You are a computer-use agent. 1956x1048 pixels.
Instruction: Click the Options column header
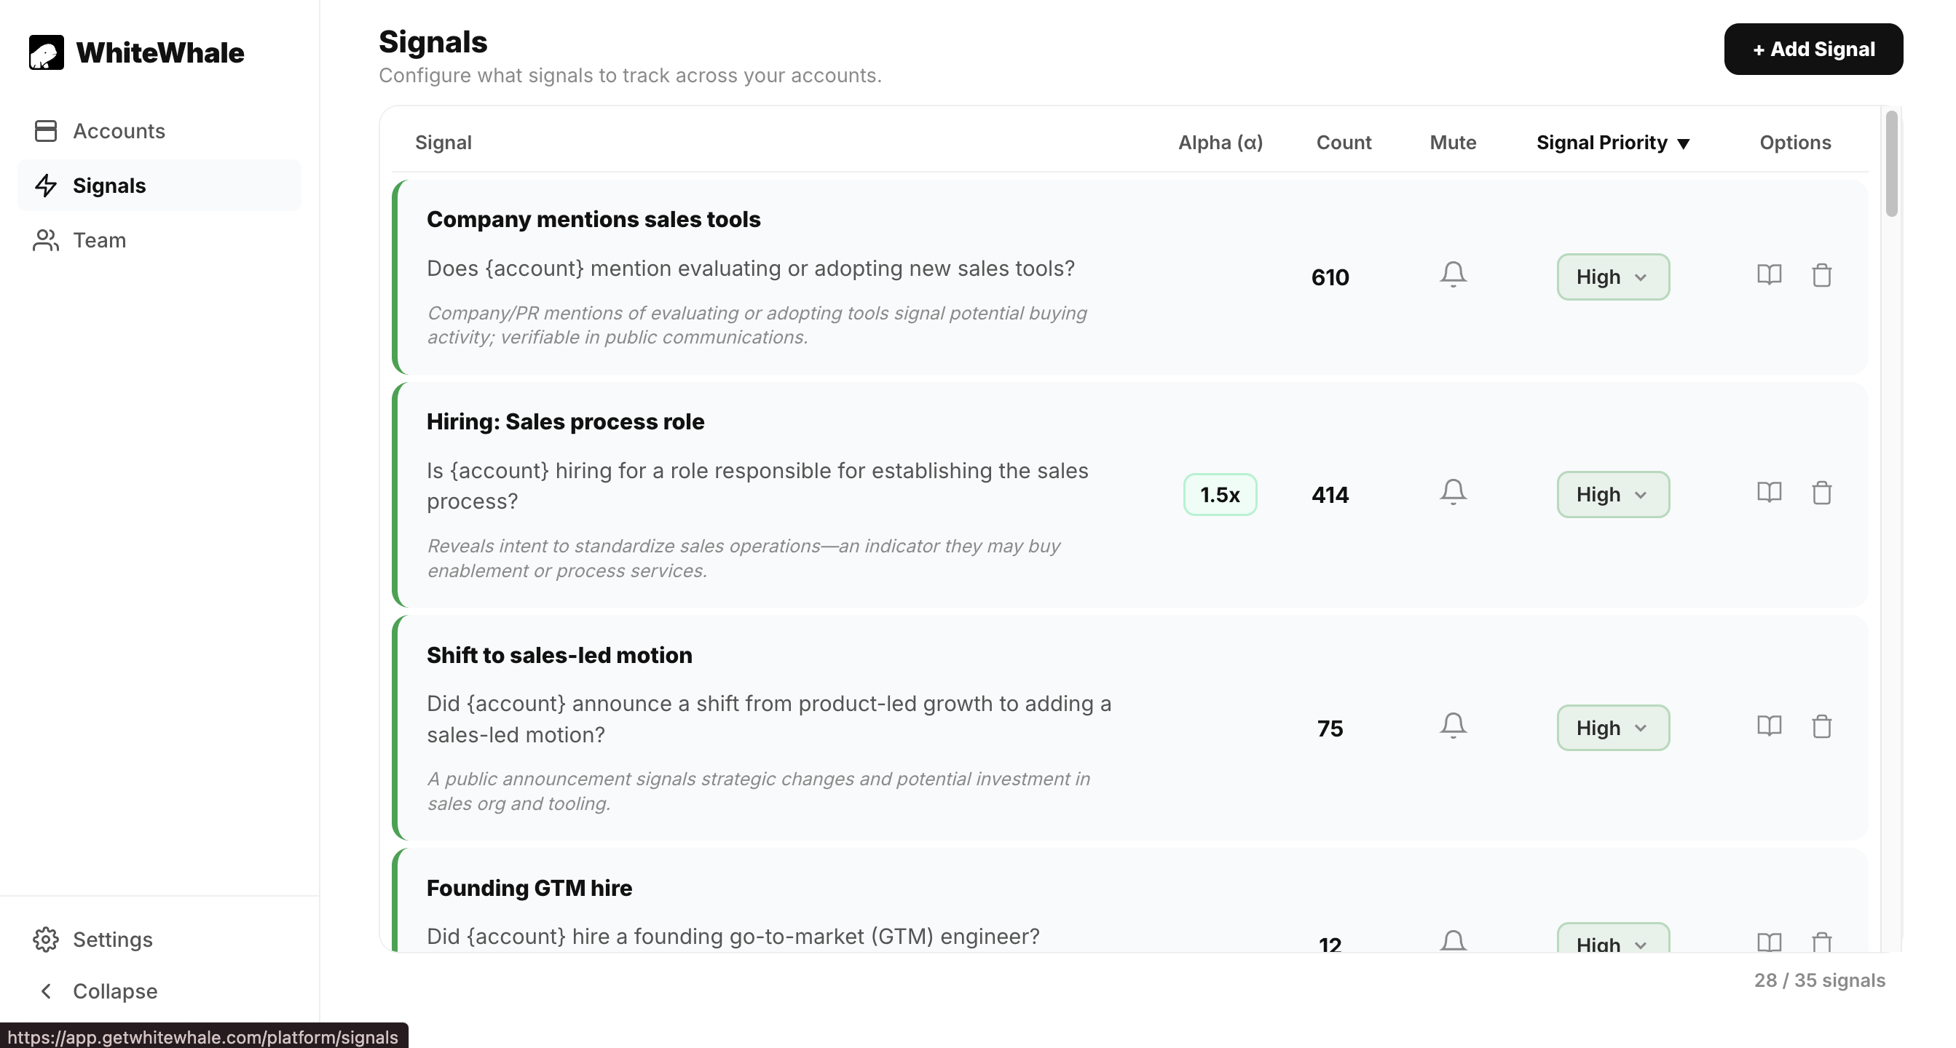[1795, 143]
